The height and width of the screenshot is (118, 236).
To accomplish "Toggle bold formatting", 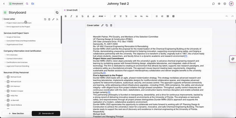I will tap(65, 16).
